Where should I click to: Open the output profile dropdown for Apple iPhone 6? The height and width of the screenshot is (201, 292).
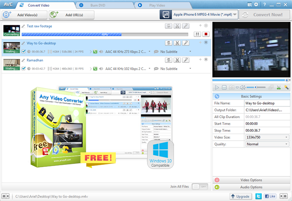click(205, 15)
